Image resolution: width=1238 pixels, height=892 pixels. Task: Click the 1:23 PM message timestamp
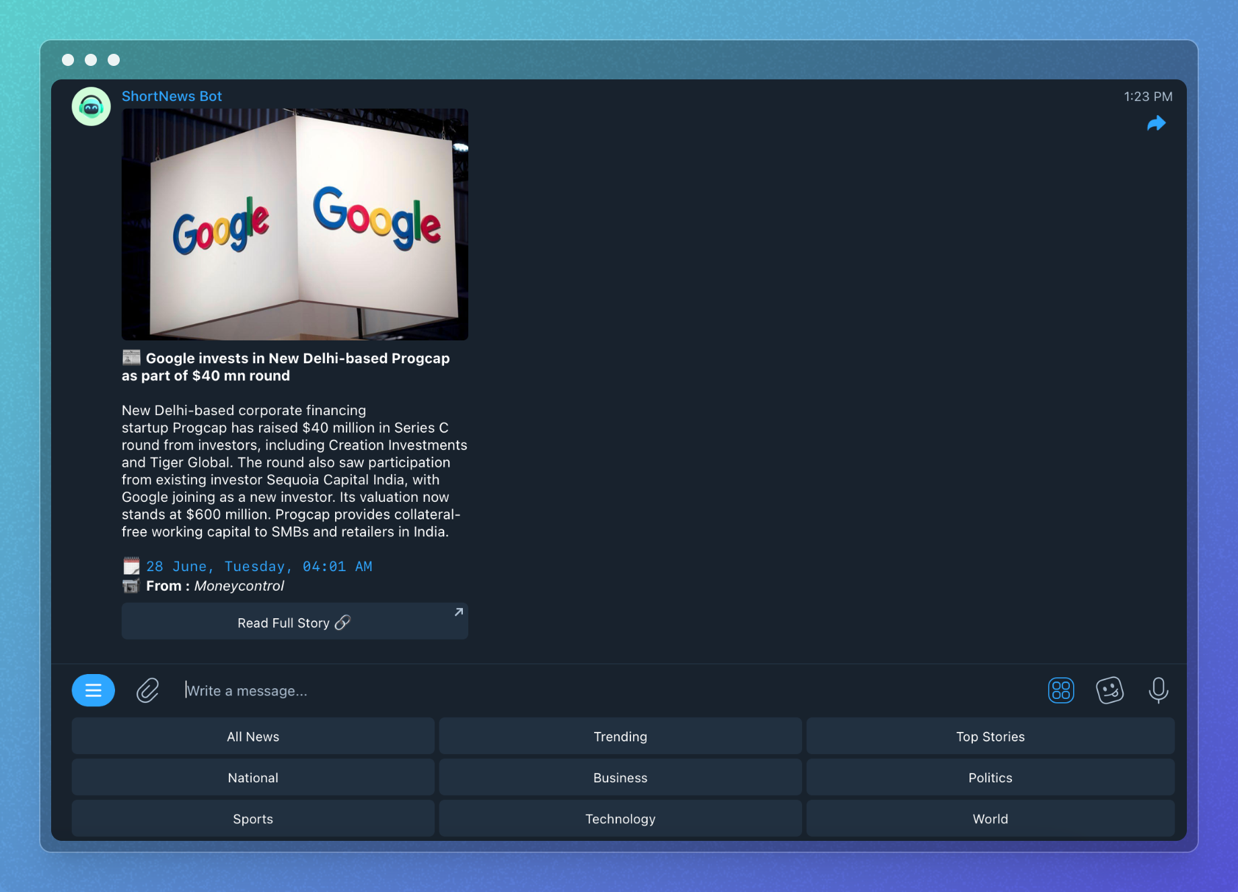[1148, 97]
